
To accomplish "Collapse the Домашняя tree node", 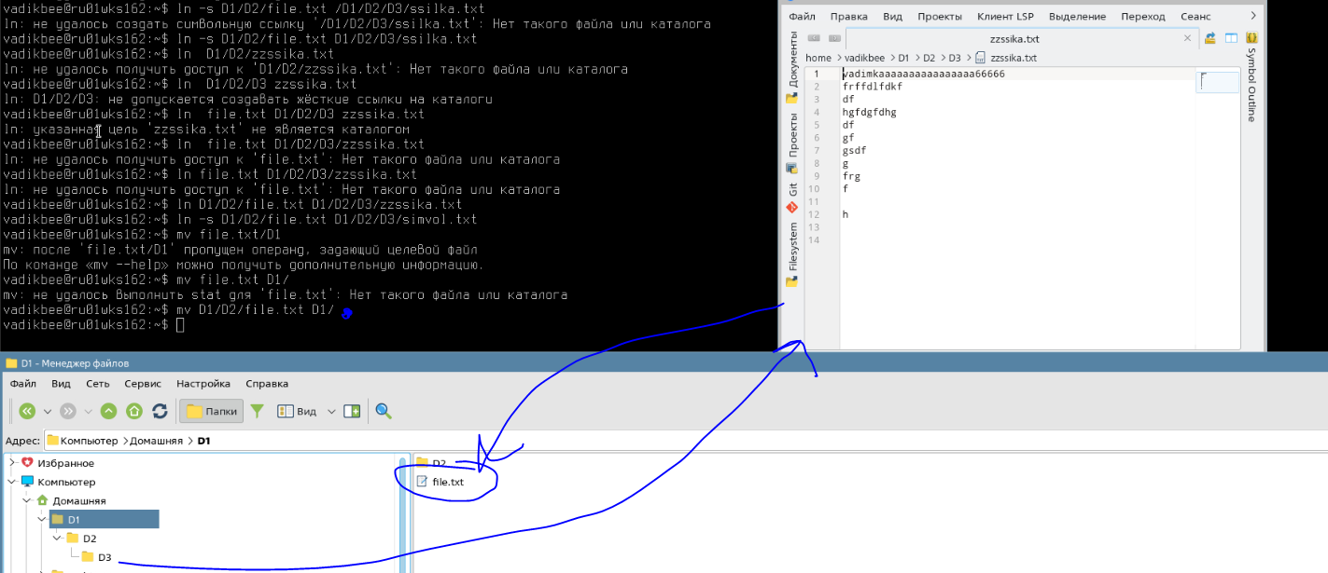I will click(x=27, y=500).
